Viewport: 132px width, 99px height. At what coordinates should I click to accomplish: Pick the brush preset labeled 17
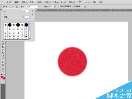pos(26,37)
